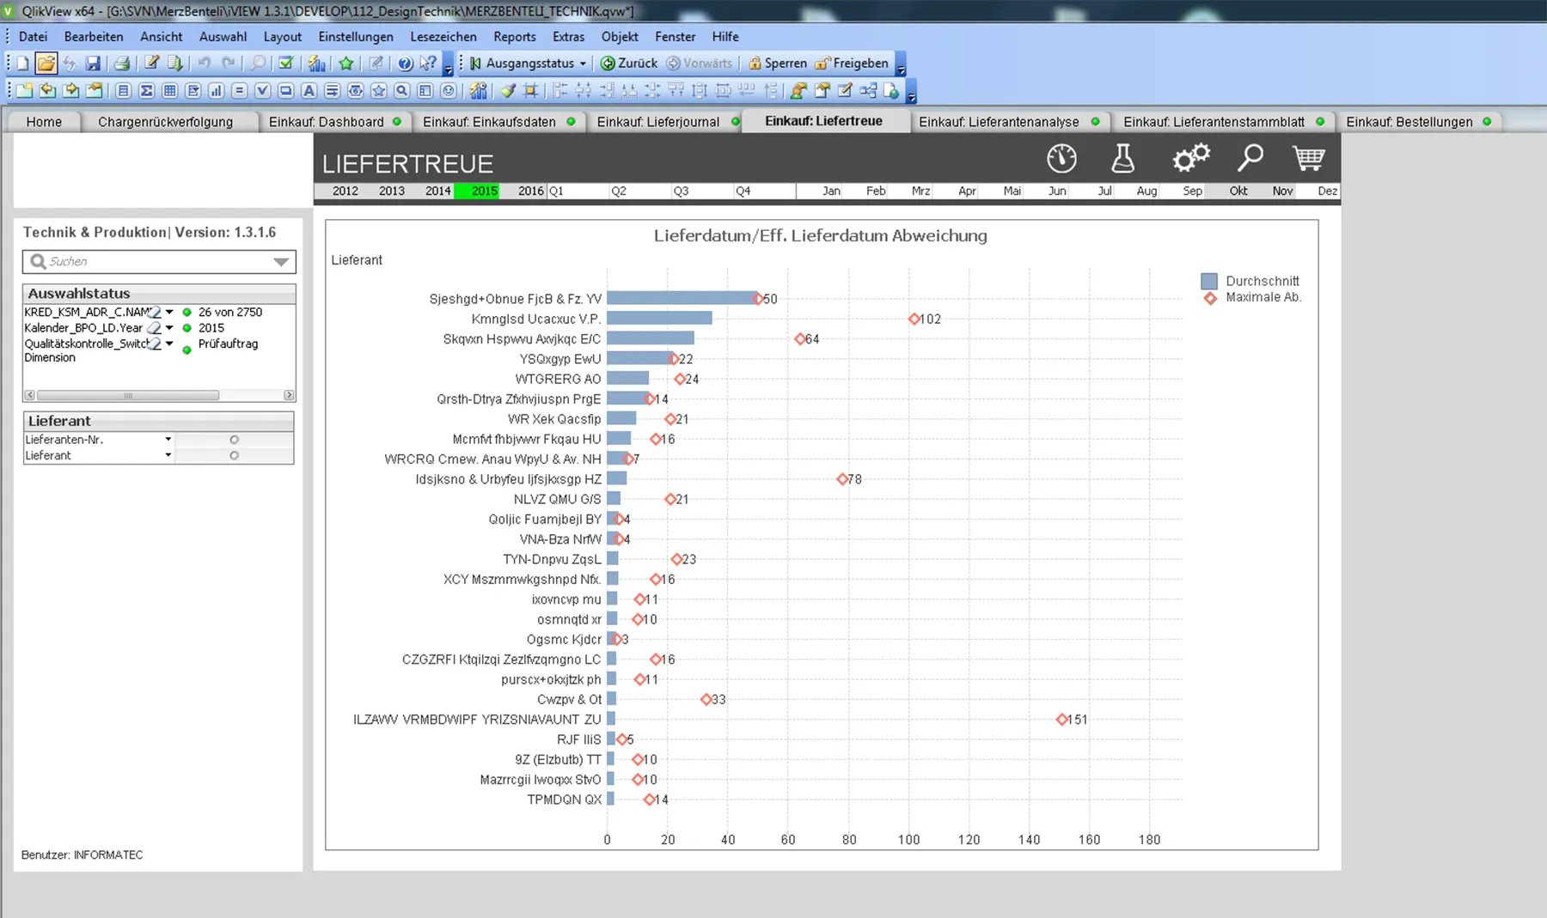
Task: Expand the Lieferanten-Nr. dropdown arrow
Action: click(x=168, y=440)
